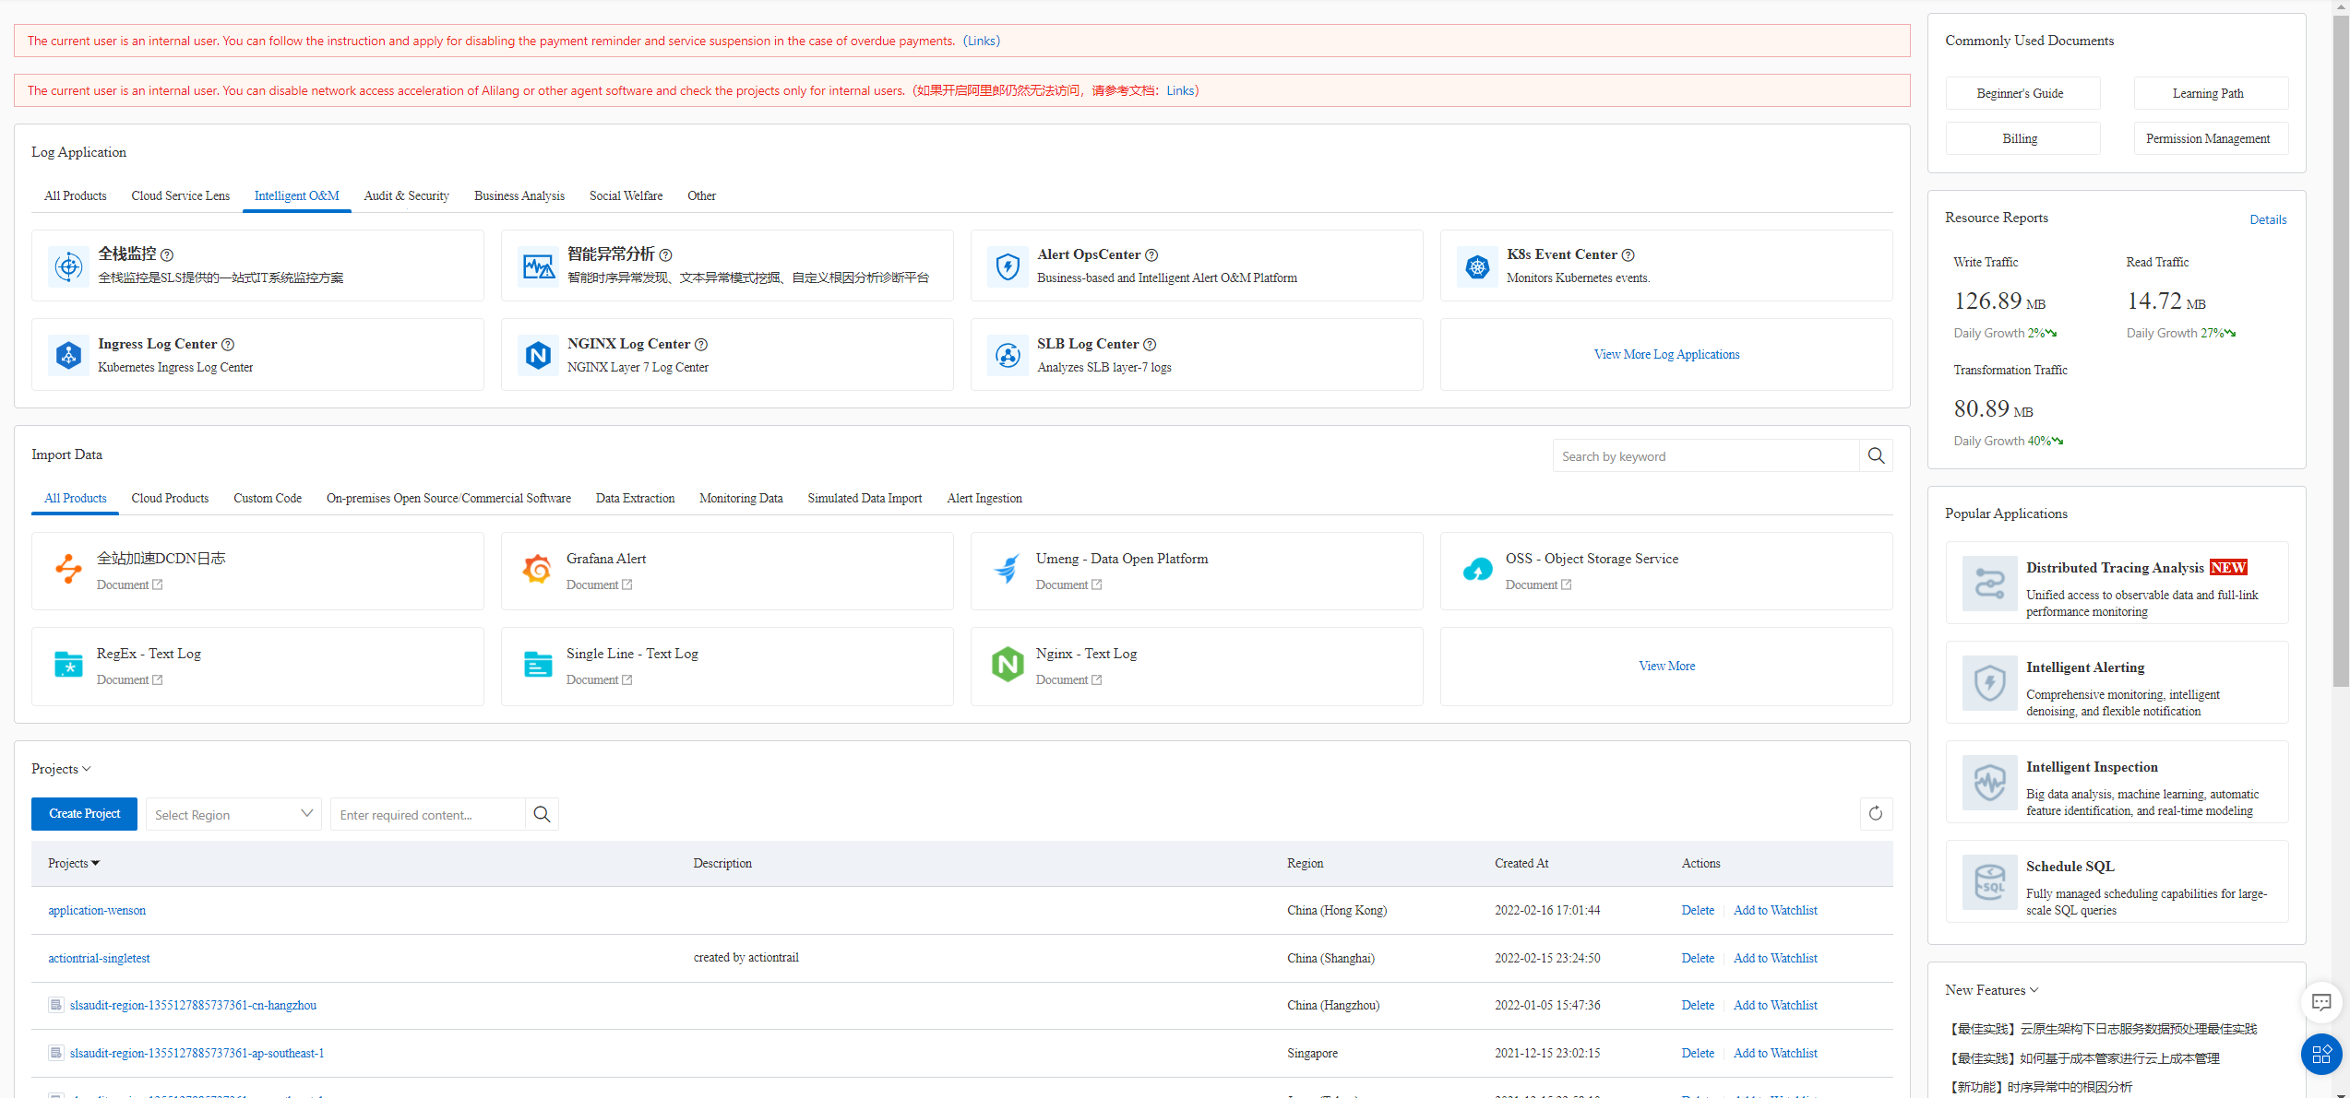Delete the slsaudit ap-southeast-1 project
Screen dimensions: 2350x1098
click(1697, 1053)
